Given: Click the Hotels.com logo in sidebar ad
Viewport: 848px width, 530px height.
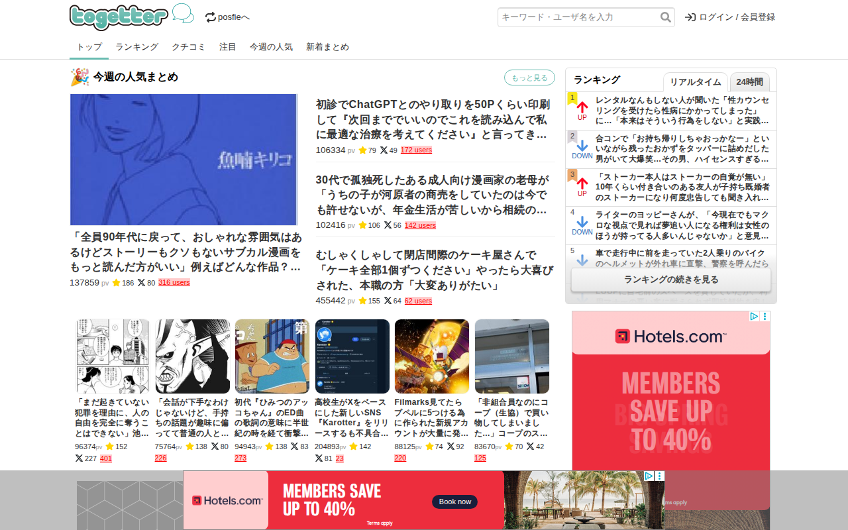Looking at the screenshot, I should click(x=671, y=337).
